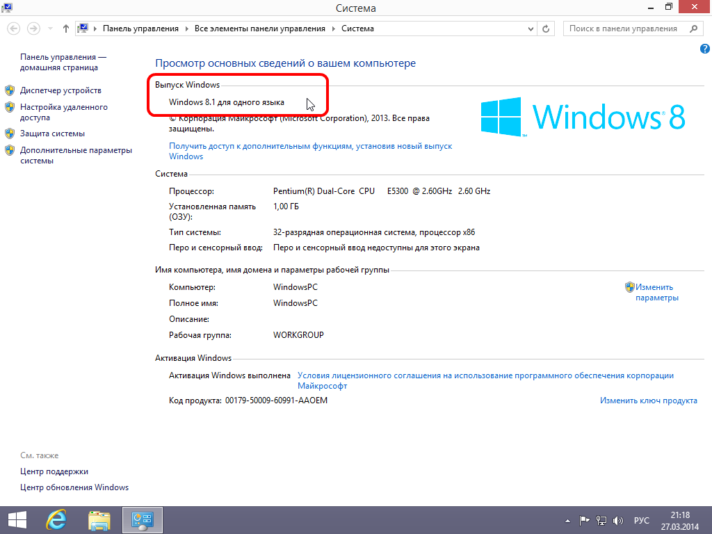Screen dimensions: 712x534
Task: Show hidden tray icons arrow
Action: 567,521
